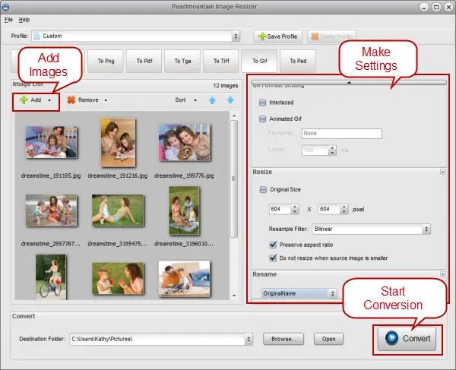Click the '12 images' count text

(226, 85)
